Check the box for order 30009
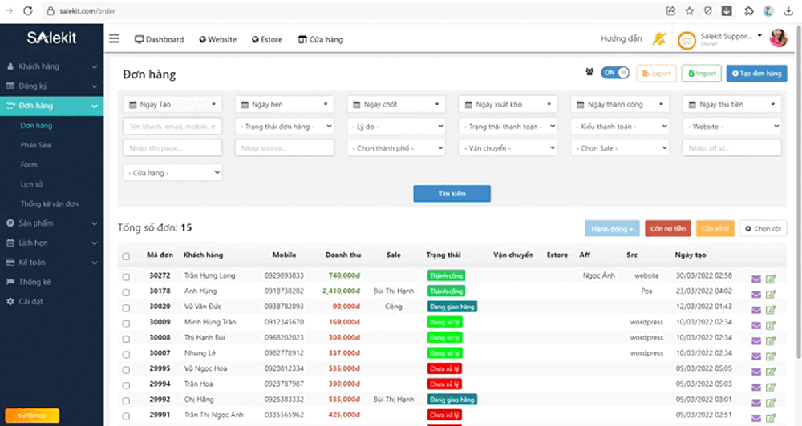This screenshot has height=426, width=802. (x=127, y=324)
